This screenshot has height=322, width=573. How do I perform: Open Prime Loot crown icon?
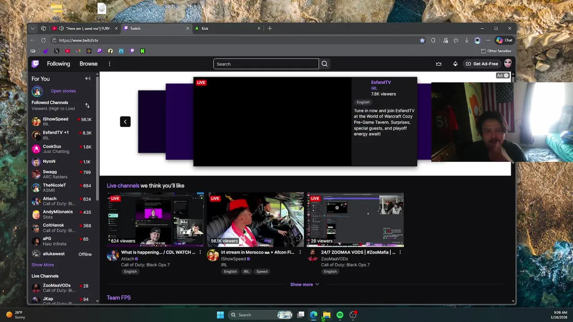coord(439,64)
